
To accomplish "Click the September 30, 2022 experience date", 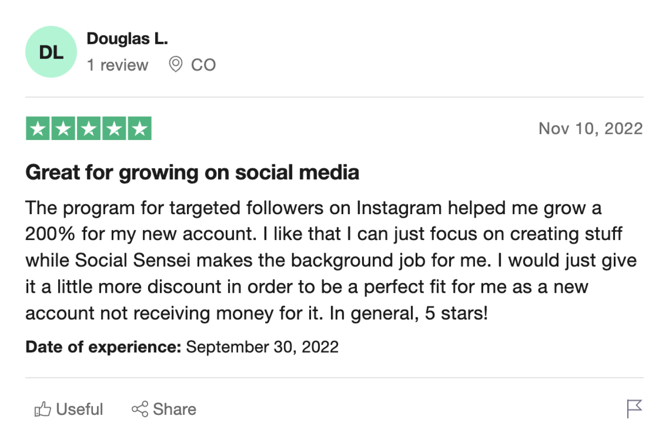I will tap(262, 347).
